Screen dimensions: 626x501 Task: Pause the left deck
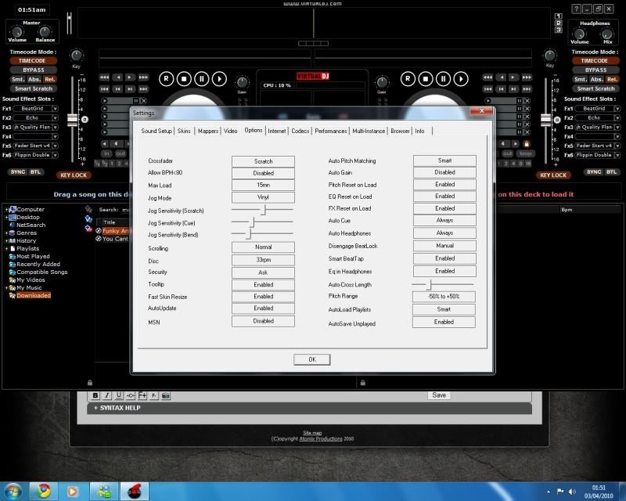click(x=202, y=79)
